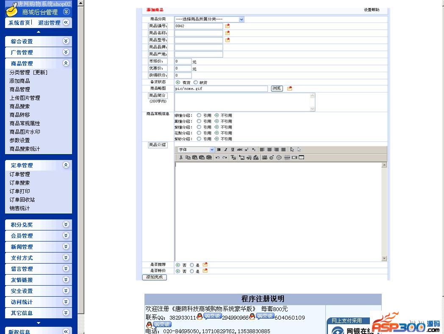Click the 设置帮助 link
The image size is (444, 334).
point(372,10)
